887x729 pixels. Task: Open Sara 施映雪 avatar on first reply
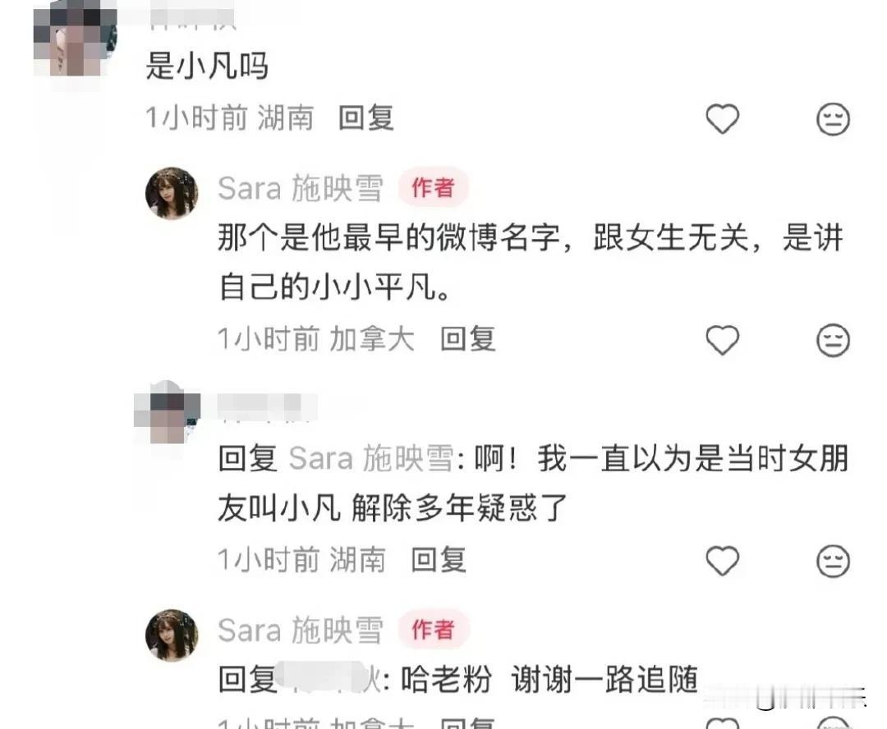pos(172,193)
